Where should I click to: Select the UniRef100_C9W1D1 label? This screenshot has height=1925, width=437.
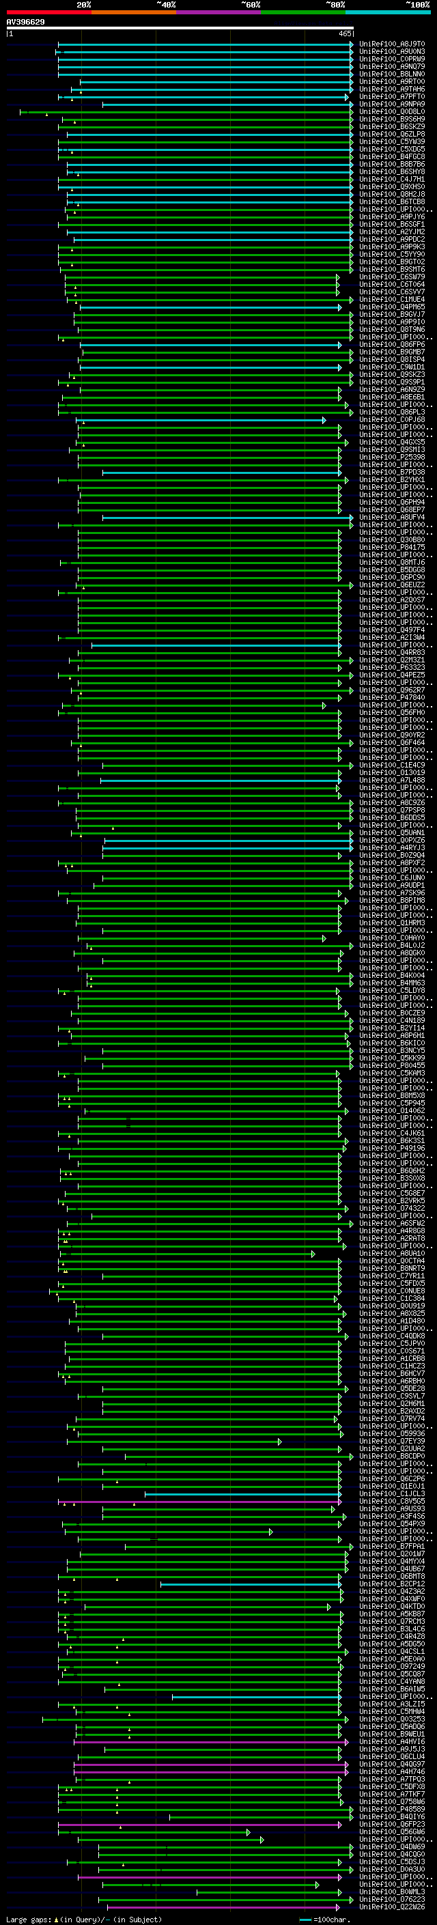(392, 367)
